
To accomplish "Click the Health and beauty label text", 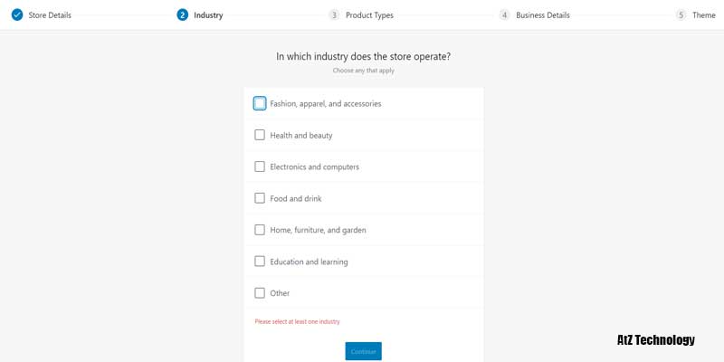I will click(x=301, y=136).
